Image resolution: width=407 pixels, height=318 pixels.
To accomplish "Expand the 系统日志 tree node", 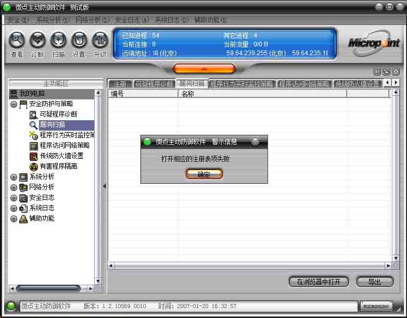I will [14, 208].
